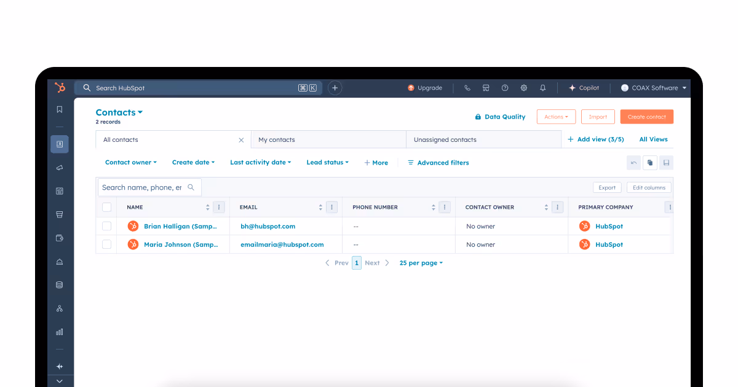
Task: Open Phone Number column three-dot options
Action: point(445,208)
